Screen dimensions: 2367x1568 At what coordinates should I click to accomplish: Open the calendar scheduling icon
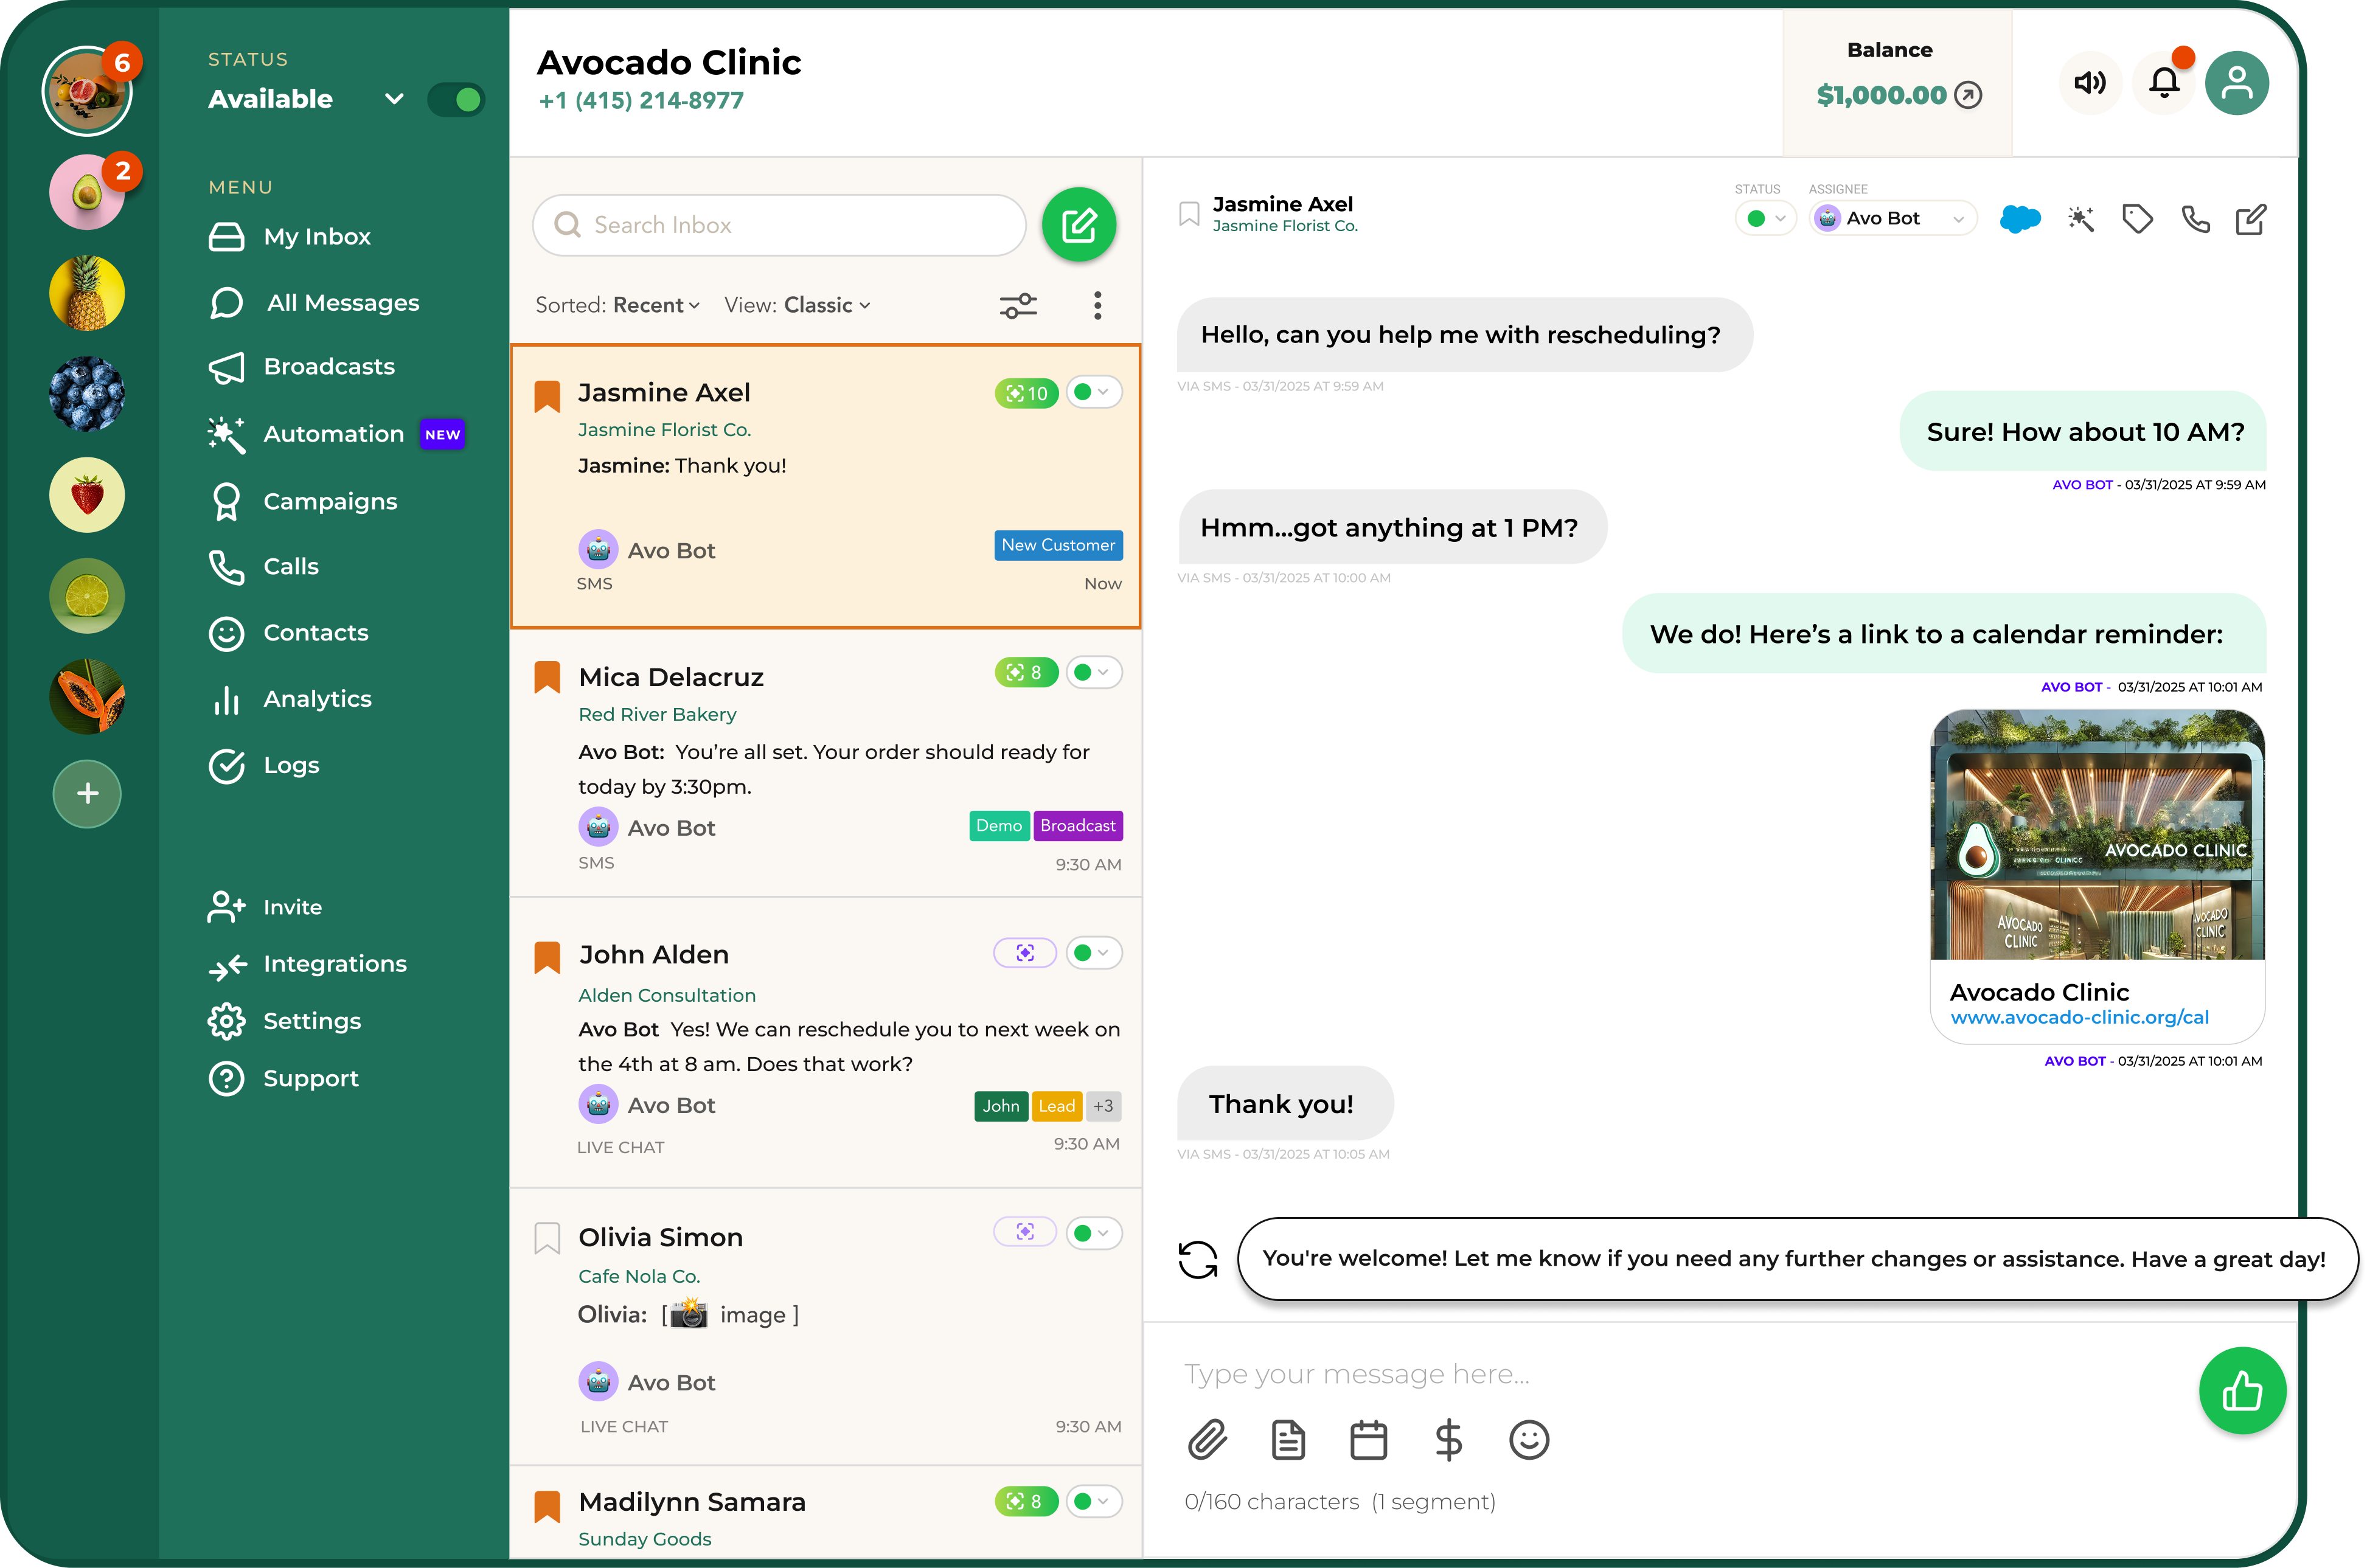coord(1368,1440)
